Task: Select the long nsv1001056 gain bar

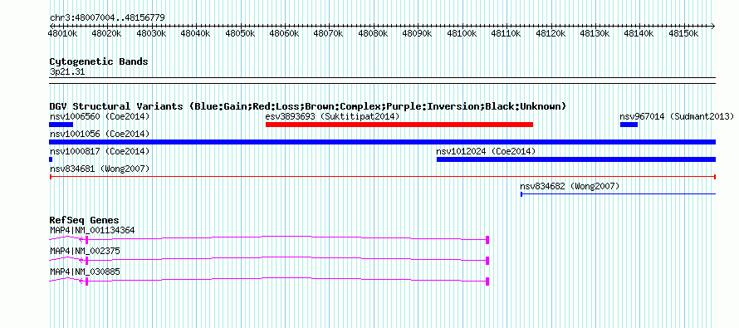Action: coord(382,142)
